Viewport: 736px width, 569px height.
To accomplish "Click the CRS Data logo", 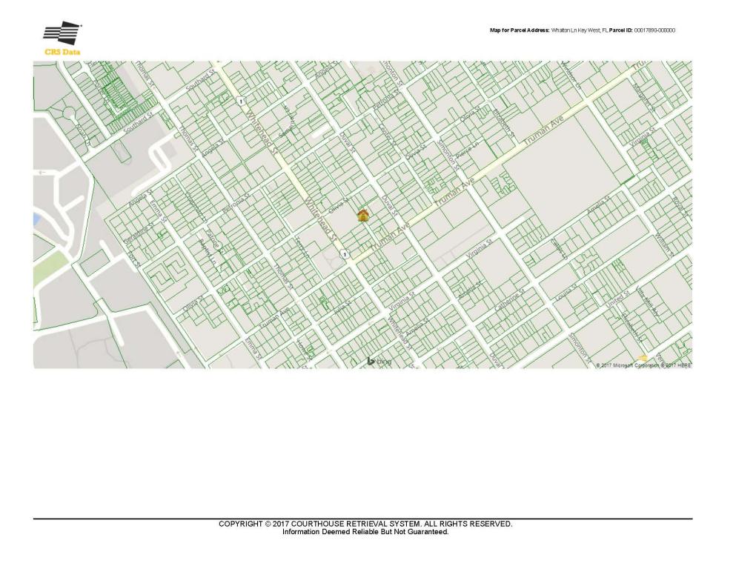I will click(62, 39).
